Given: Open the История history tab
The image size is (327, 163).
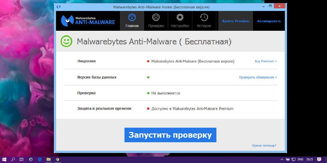Looking at the screenshot, I should [204, 21].
